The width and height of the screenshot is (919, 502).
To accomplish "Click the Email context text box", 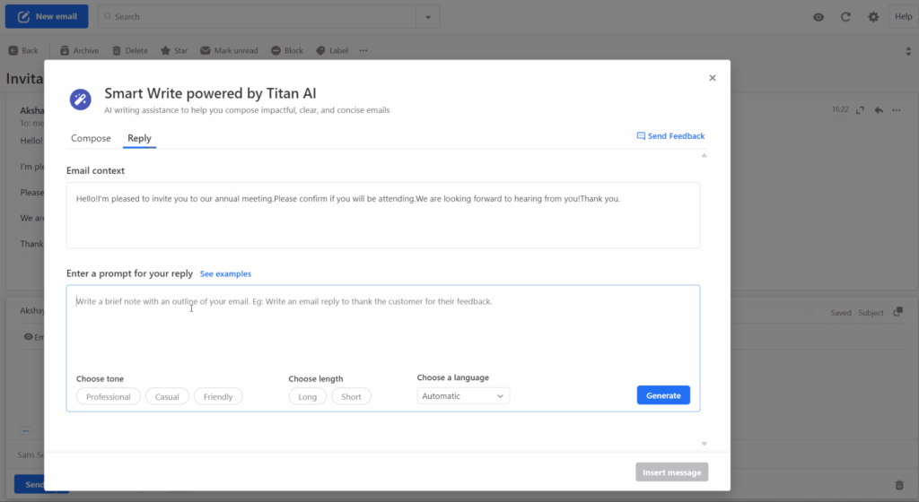I will coord(382,215).
